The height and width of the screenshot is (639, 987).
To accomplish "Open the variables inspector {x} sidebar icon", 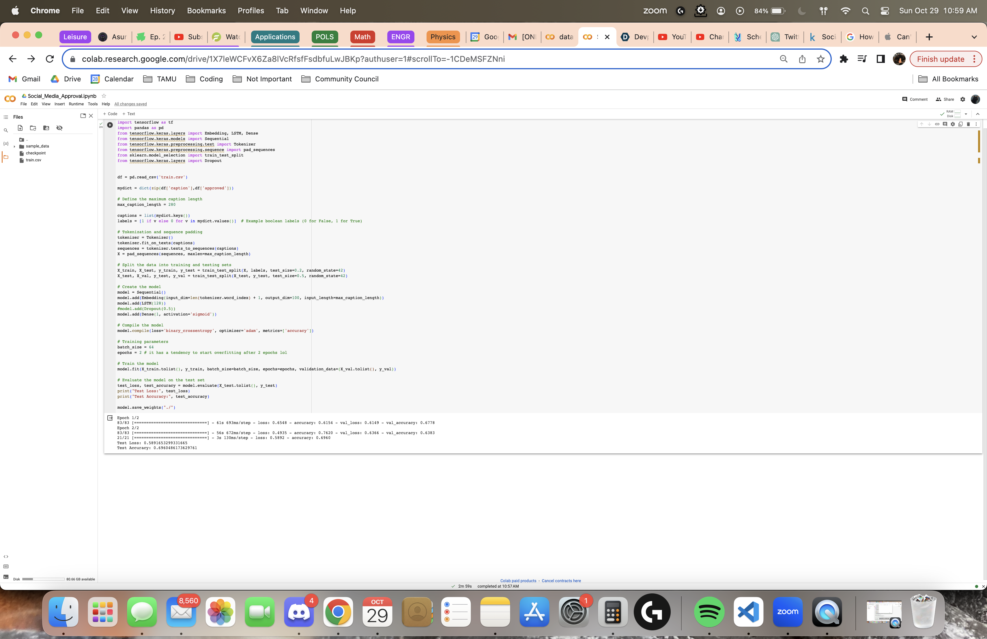I will 6,144.
